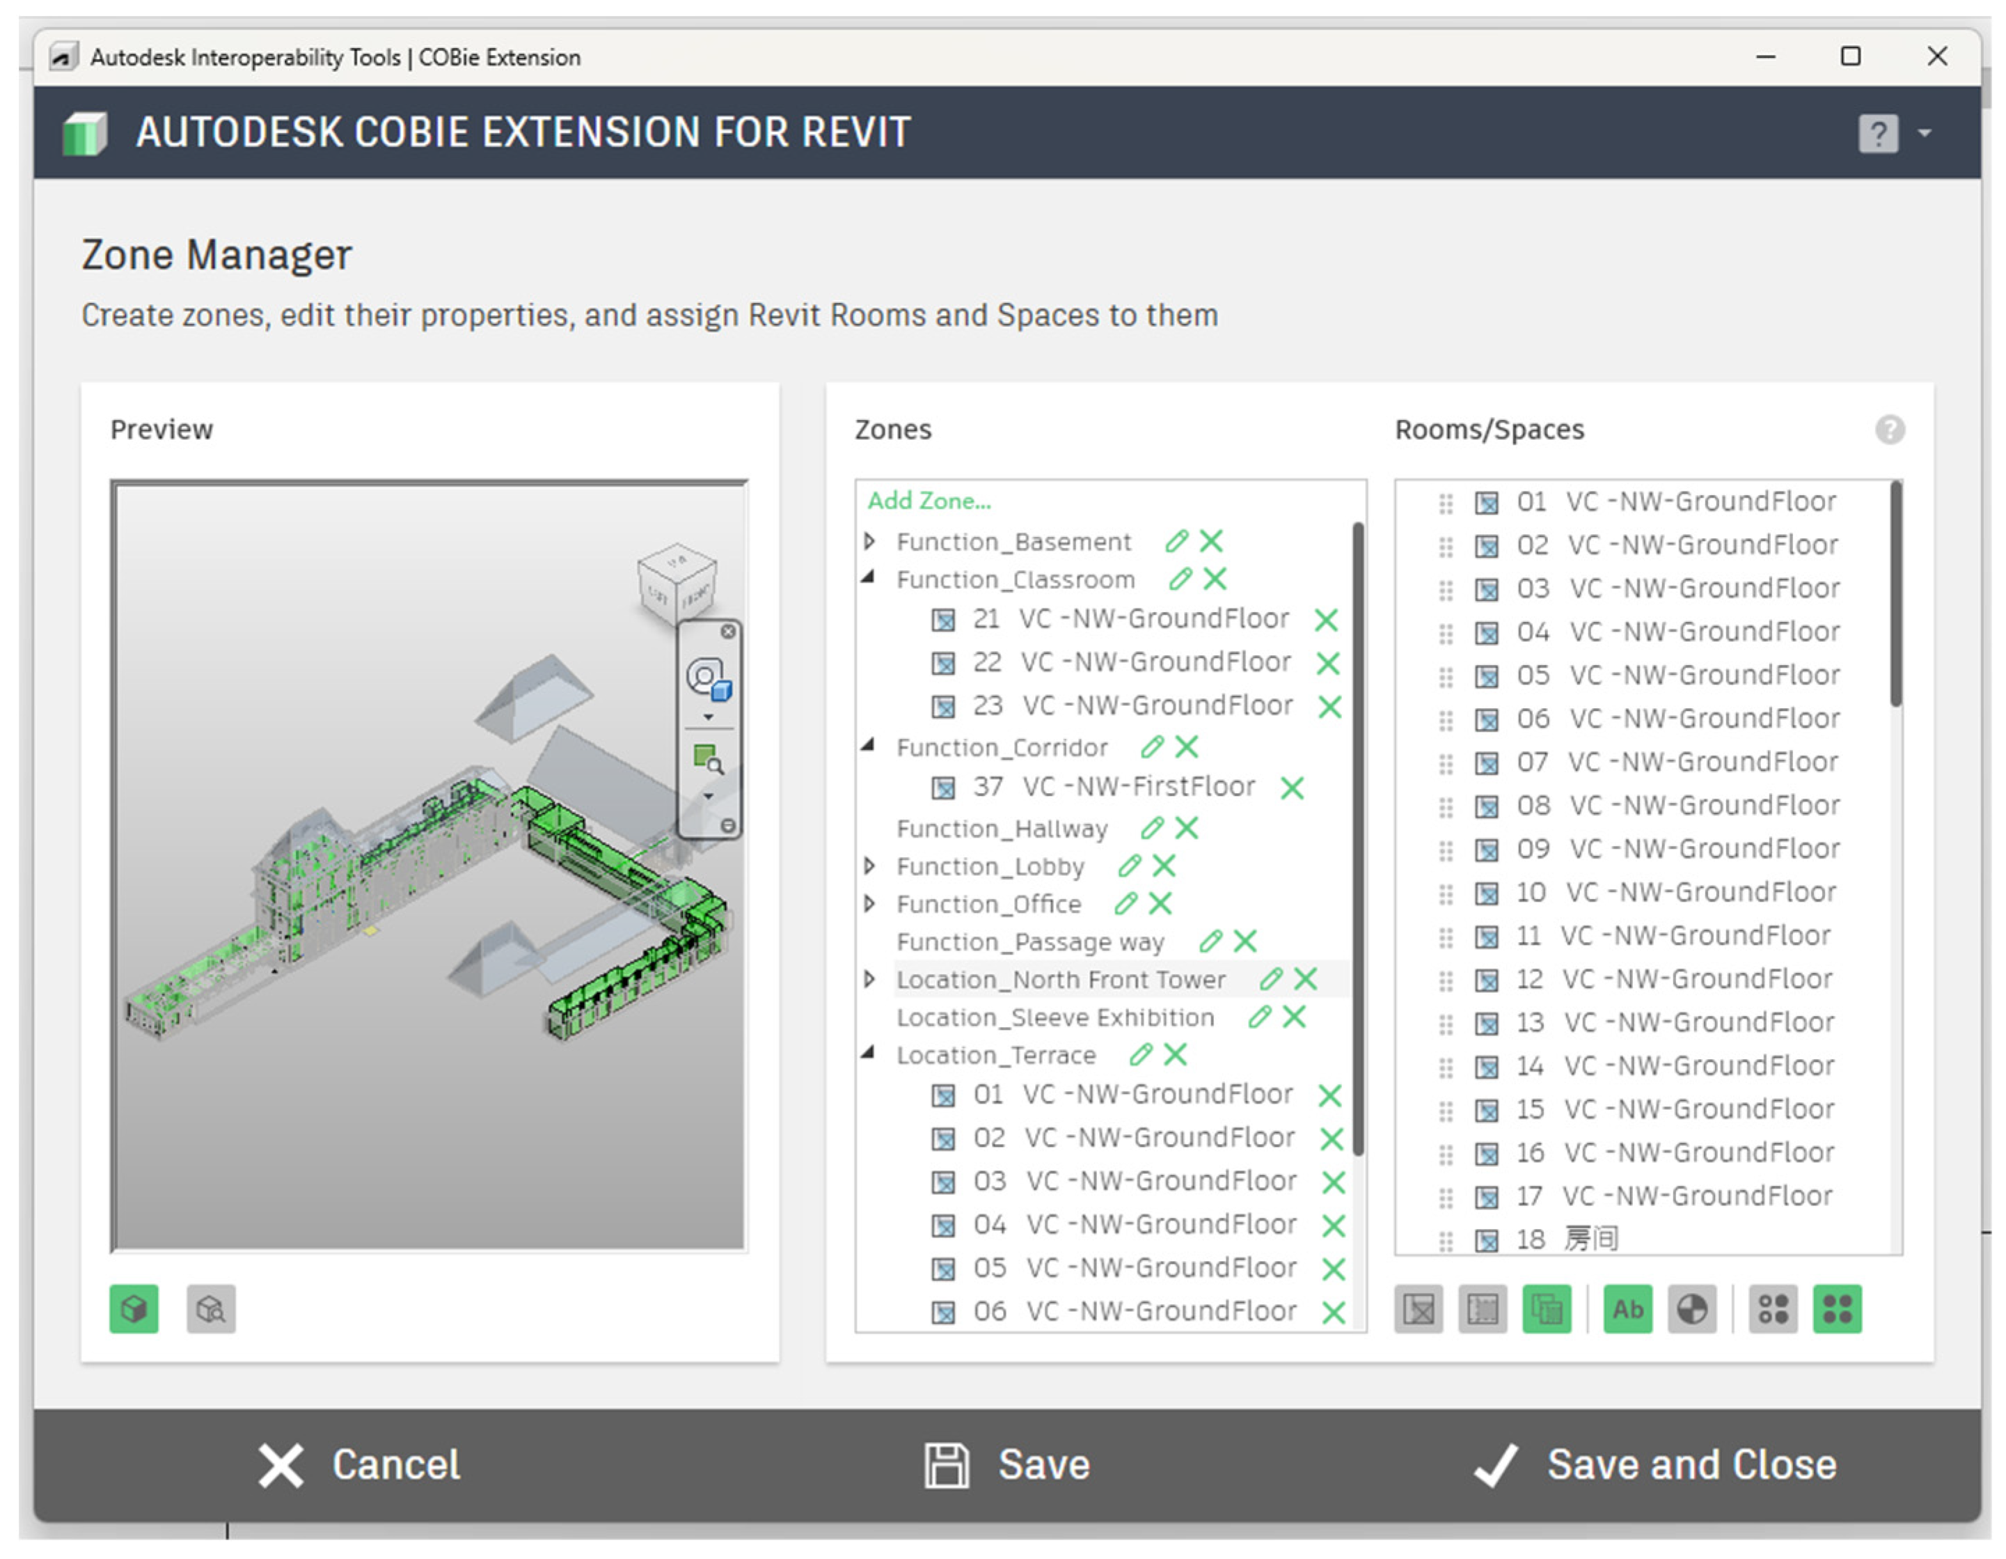The height and width of the screenshot is (1559, 2006).
Task: Expand the Location_North Front Tower zone
Action: pos(869,979)
